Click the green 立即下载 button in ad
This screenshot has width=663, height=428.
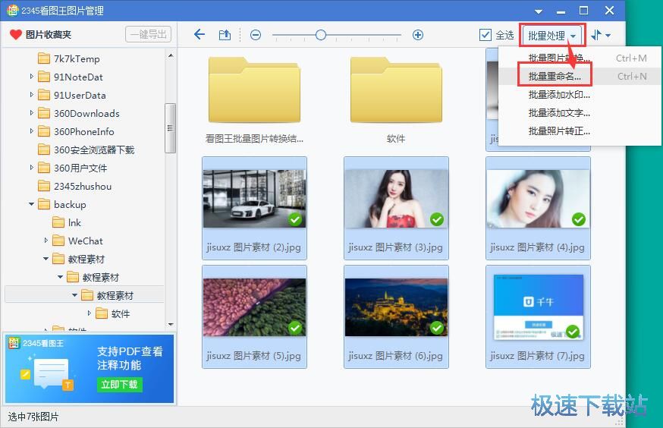[120, 385]
